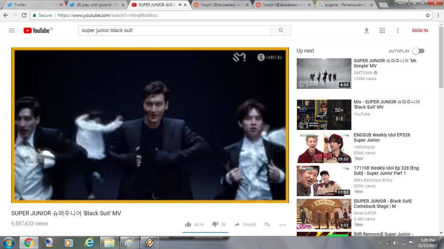Screen dimensions: 444x249
Task: Open the 59:53 Weekly Idol thumbnail
Action: (324, 181)
